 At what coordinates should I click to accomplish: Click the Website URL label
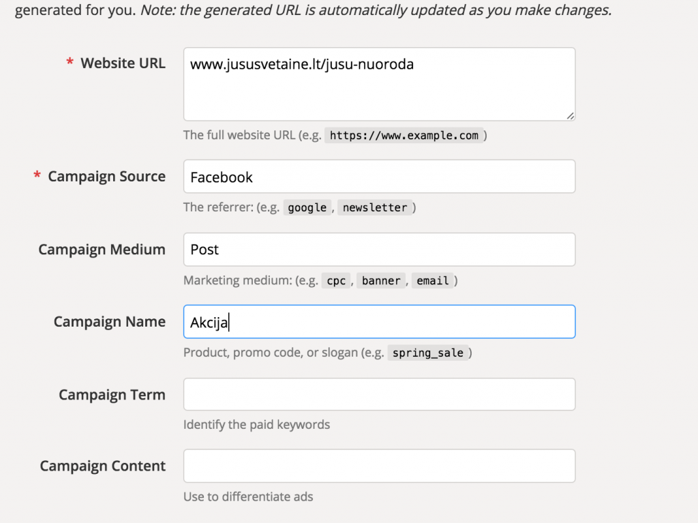click(123, 63)
